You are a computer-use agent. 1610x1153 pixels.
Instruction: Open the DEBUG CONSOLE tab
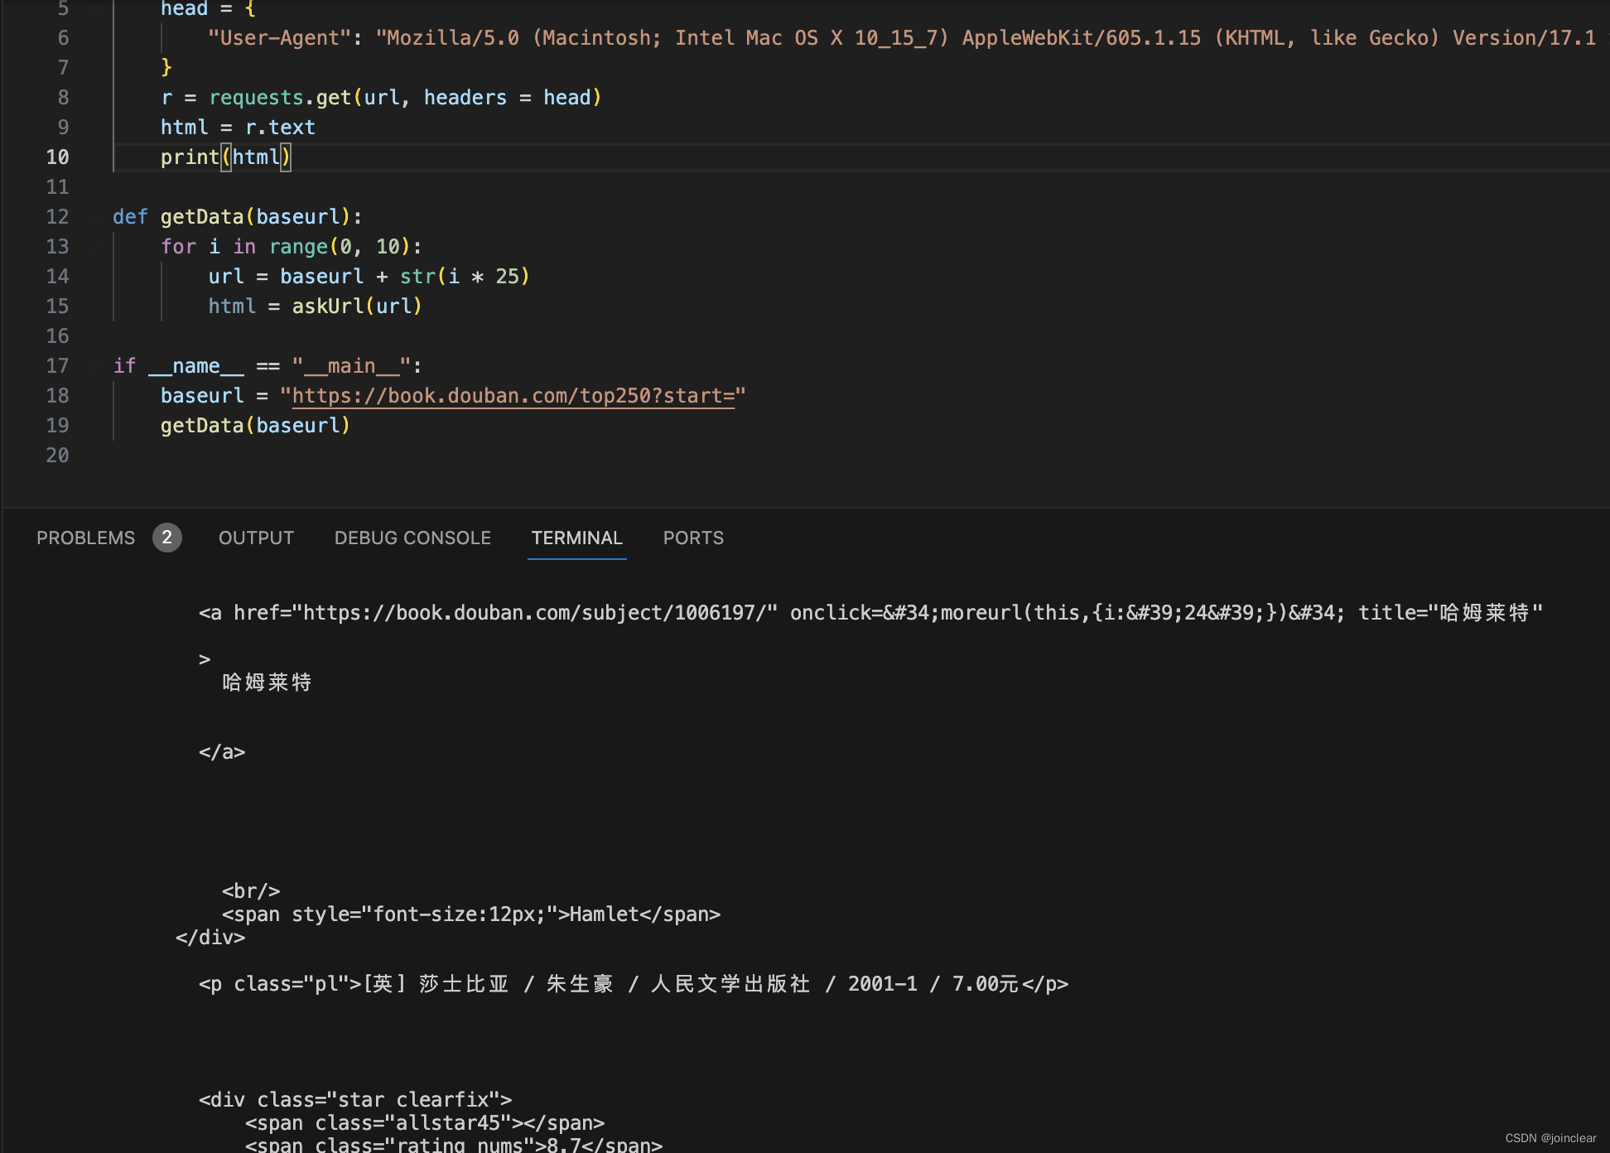412,538
